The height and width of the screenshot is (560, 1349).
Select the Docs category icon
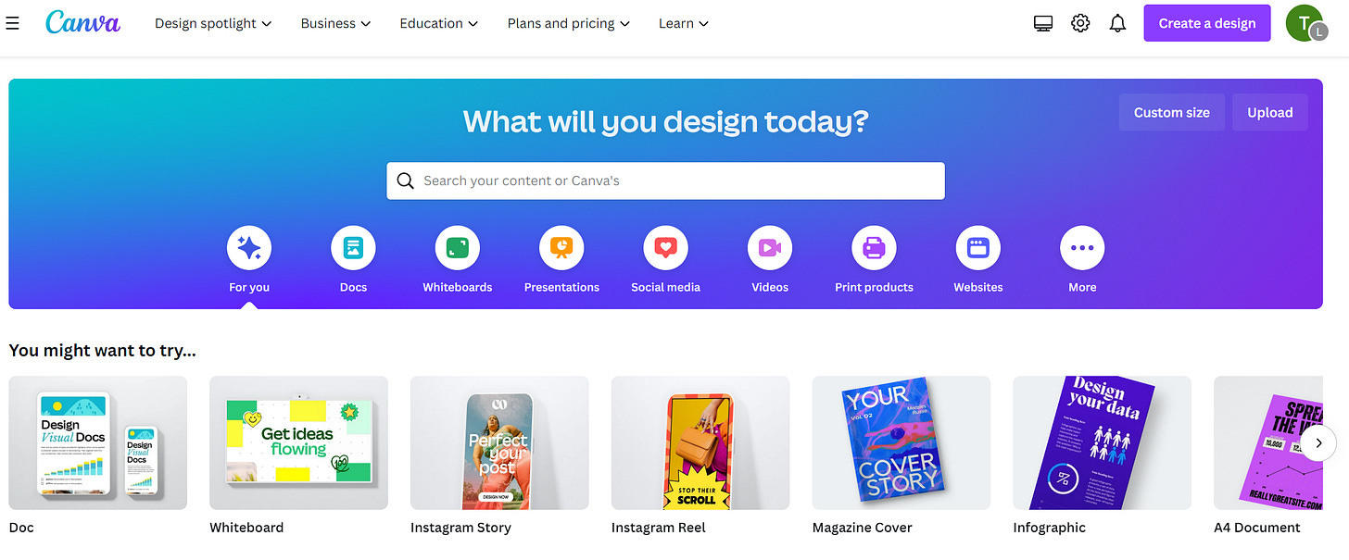pyautogui.click(x=353, y=248)
